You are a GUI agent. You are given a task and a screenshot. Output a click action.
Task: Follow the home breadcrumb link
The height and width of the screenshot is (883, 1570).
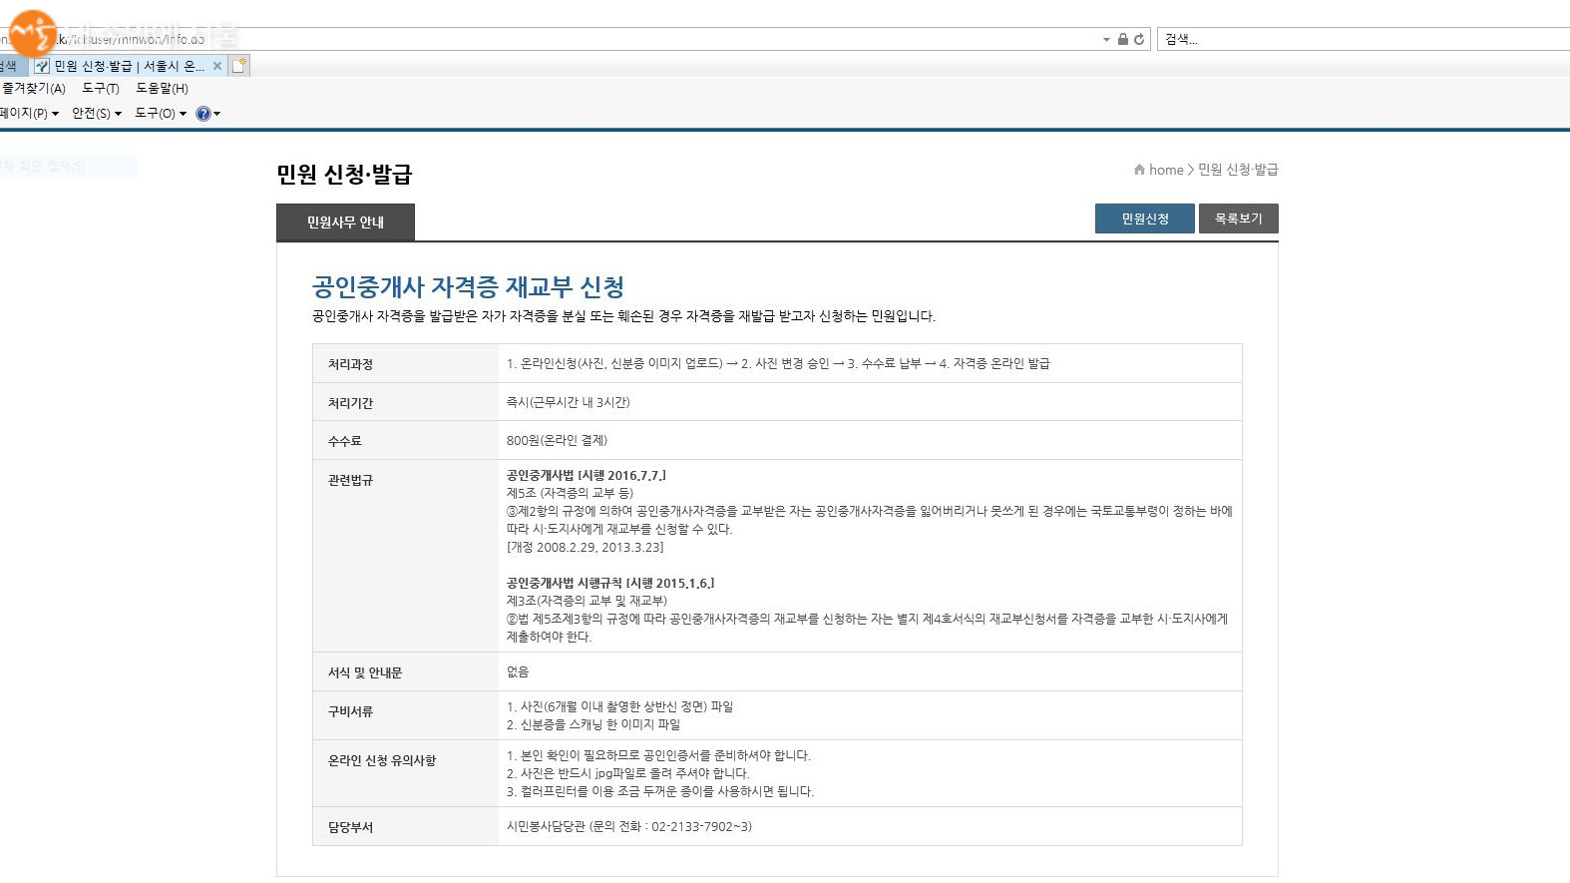1166,170
